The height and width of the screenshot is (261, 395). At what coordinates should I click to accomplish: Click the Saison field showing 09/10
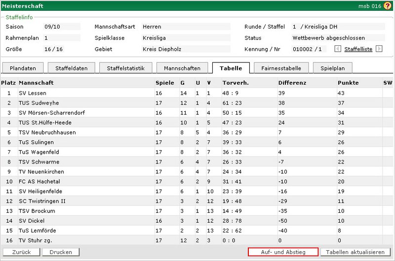point(62,27)
